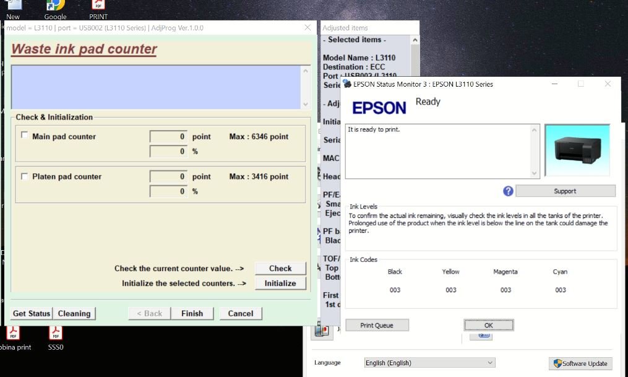Click the Cyan ink code 003
Viewport: 628px width, 377px height.
561,290
